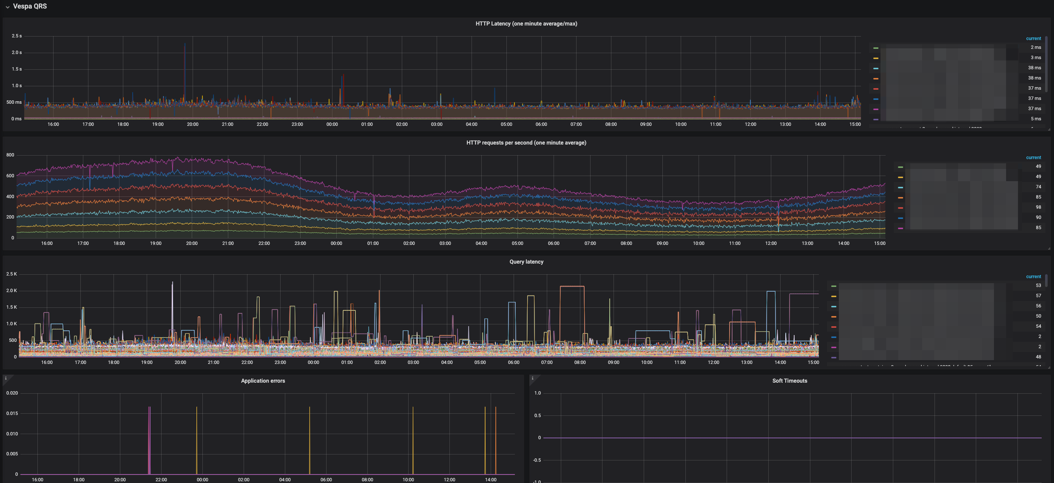Click red series icon in Query latency legend
The height and width of the screenshot is (483, 1054).
click(x=834, y=327)
